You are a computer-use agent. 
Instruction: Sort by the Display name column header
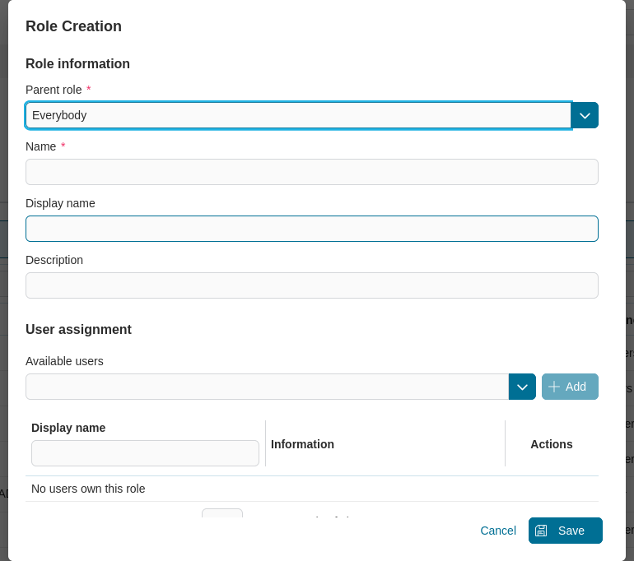pyautogui.click(x=68, y=428)
